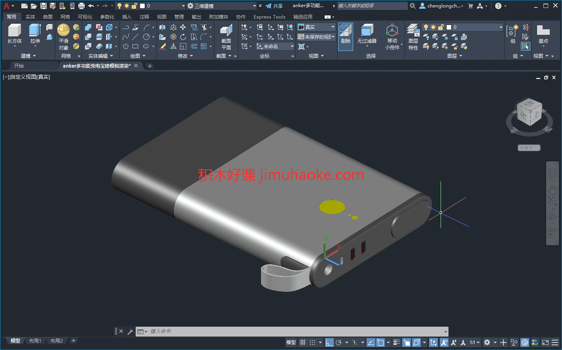Click the command line customize wrench icon
The width and height of the screenshot is (562, 350).
coord(130,331)
